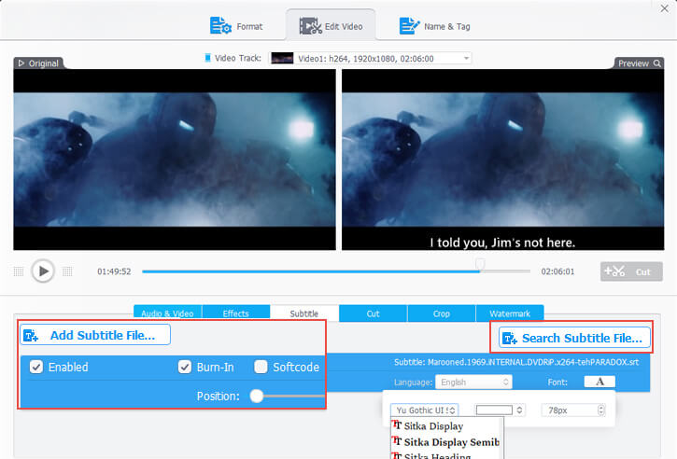Image resolution: width=677 pixels, height=459 pixels.
Task: Open the Crop tab
Action: click(442, 313)
